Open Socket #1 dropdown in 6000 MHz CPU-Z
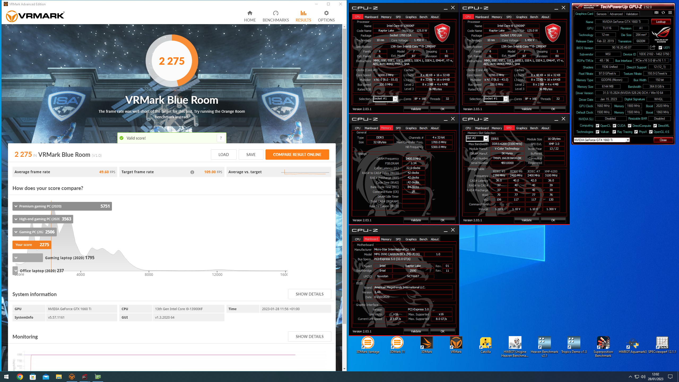 pos(395,99)
